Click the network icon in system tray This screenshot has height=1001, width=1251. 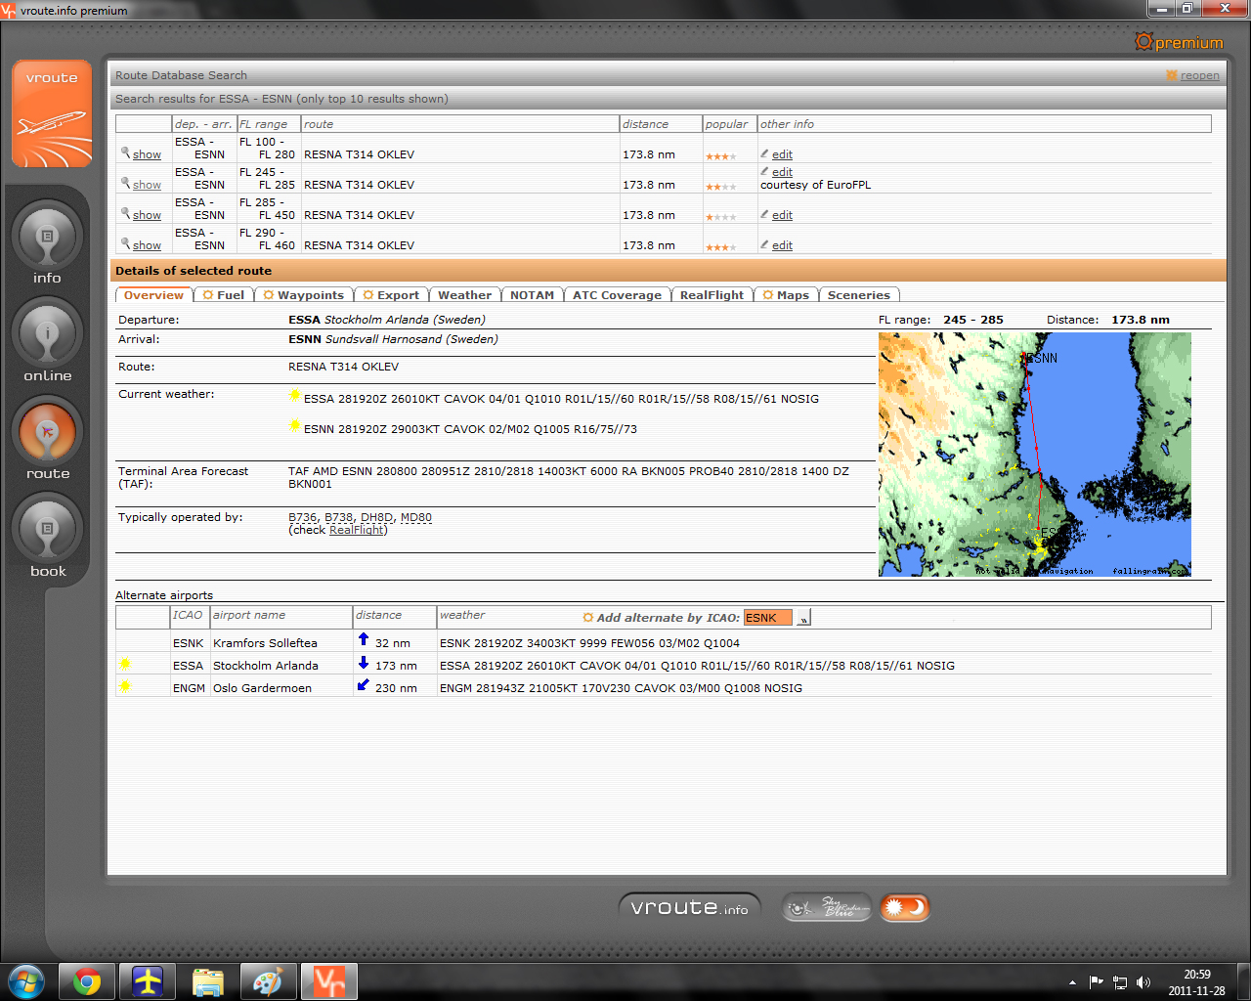click(x=1120, y=982)
